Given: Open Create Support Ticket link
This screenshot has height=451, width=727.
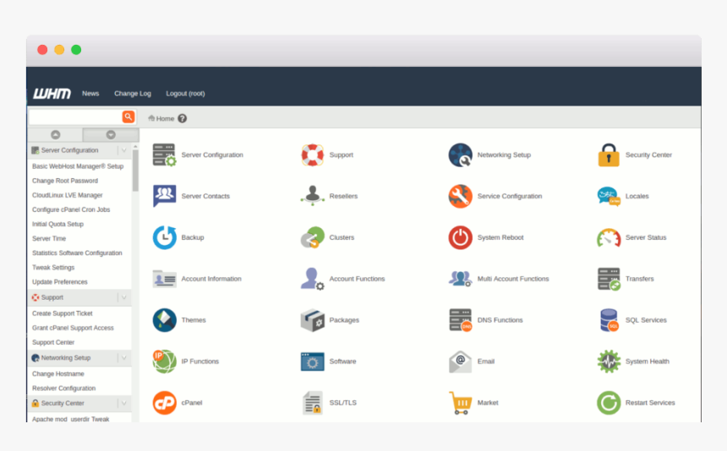Looking at the screenshot, I should [63, 313].
